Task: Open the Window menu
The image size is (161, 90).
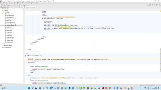Action: click(33, 3)
